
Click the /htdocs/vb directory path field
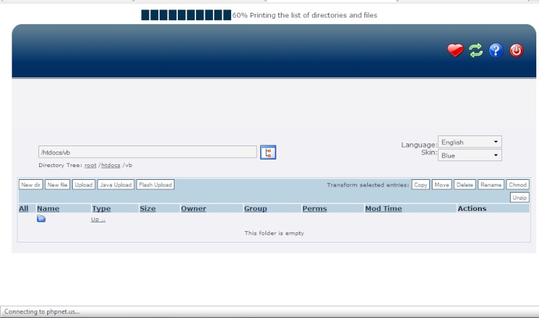(x=147, y=152)
